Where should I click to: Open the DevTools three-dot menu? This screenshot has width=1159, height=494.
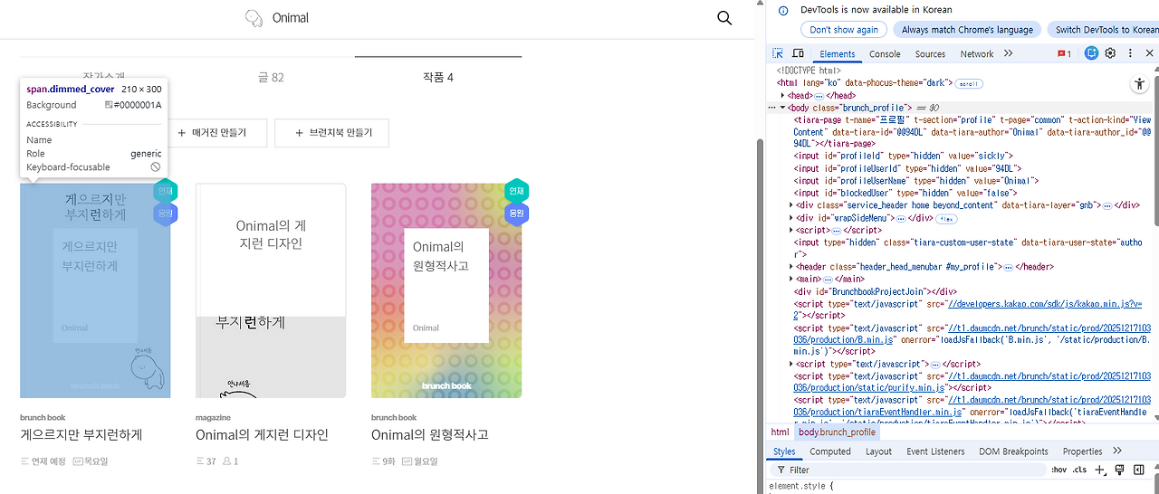click(x=1130, y=53)
